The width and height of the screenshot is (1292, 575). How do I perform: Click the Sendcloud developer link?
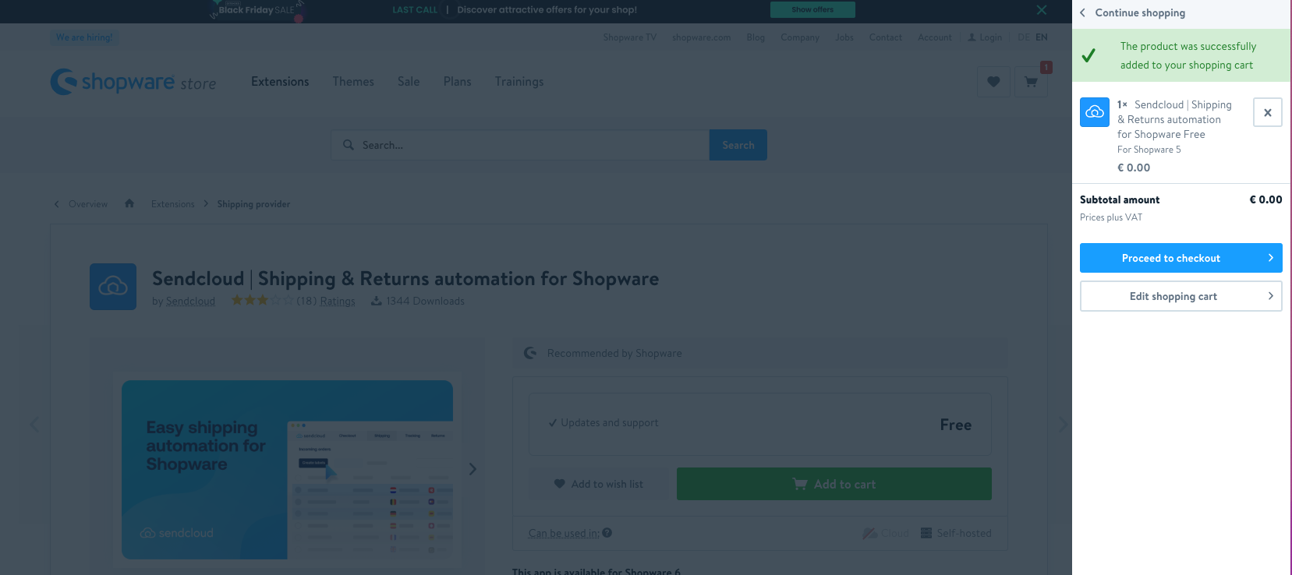190,302
